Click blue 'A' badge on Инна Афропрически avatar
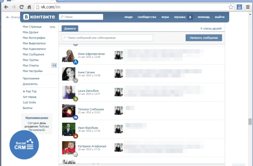This screenshot has width=253, height=166. 76,62
